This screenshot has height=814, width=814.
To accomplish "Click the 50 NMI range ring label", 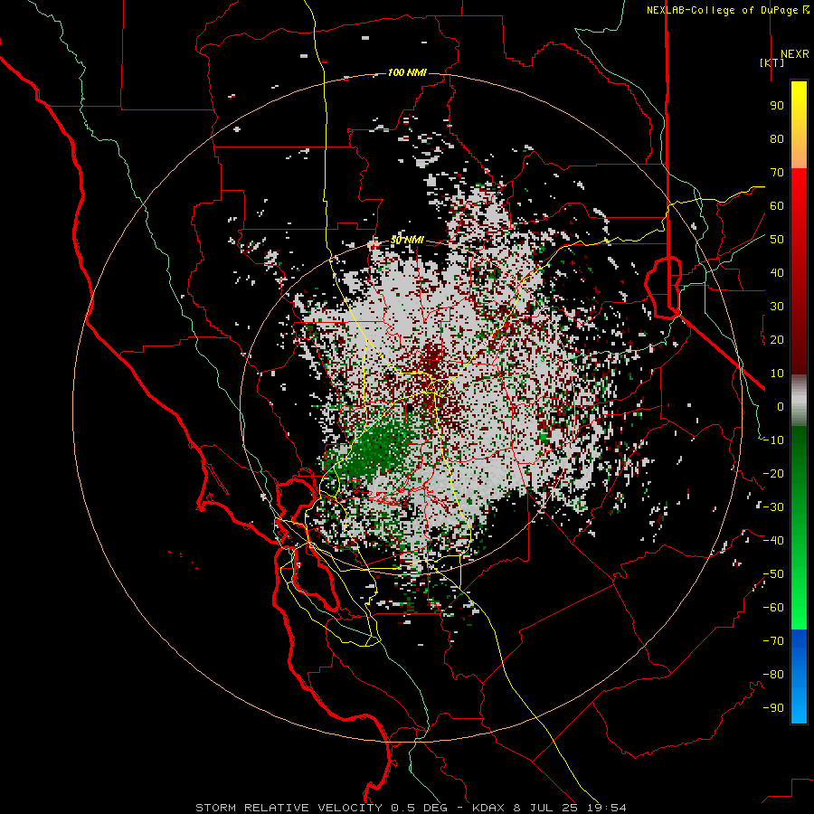I will click(407, 240).
